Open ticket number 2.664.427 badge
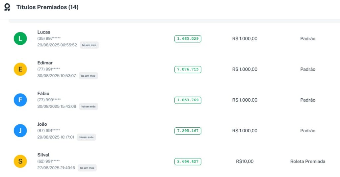The height and width of the screenshot is (177, 340). [x=188, y=161]
